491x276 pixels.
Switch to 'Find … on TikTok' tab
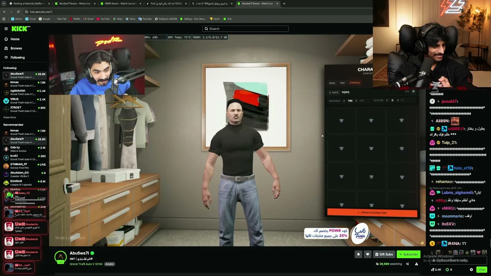[x=166, y=3]
